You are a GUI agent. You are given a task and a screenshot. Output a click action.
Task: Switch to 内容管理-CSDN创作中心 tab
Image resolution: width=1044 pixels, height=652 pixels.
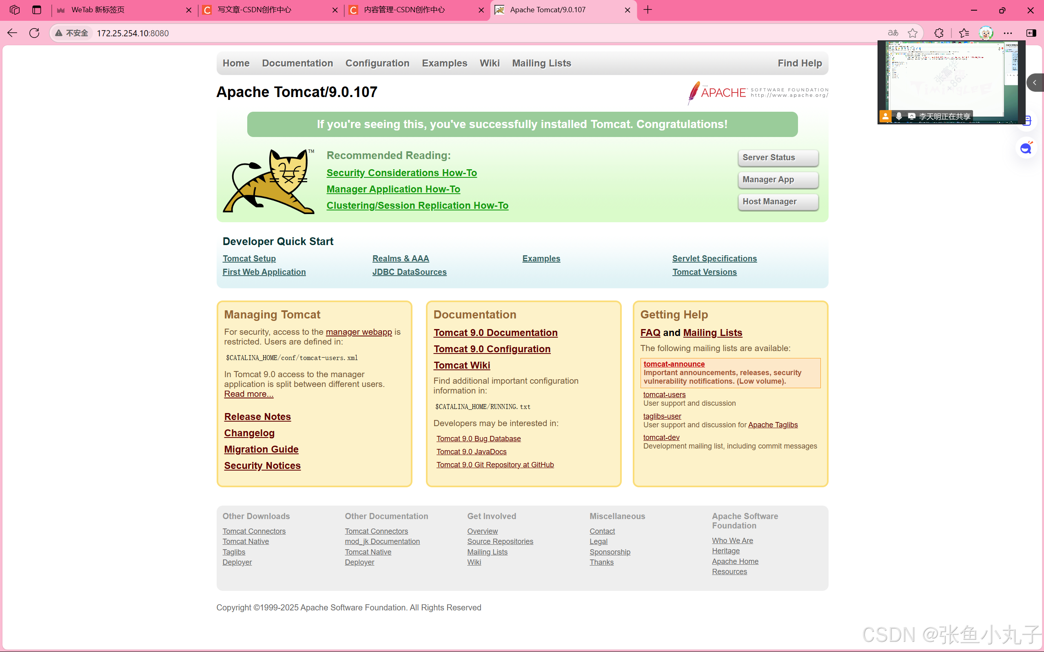coord(417,10)
